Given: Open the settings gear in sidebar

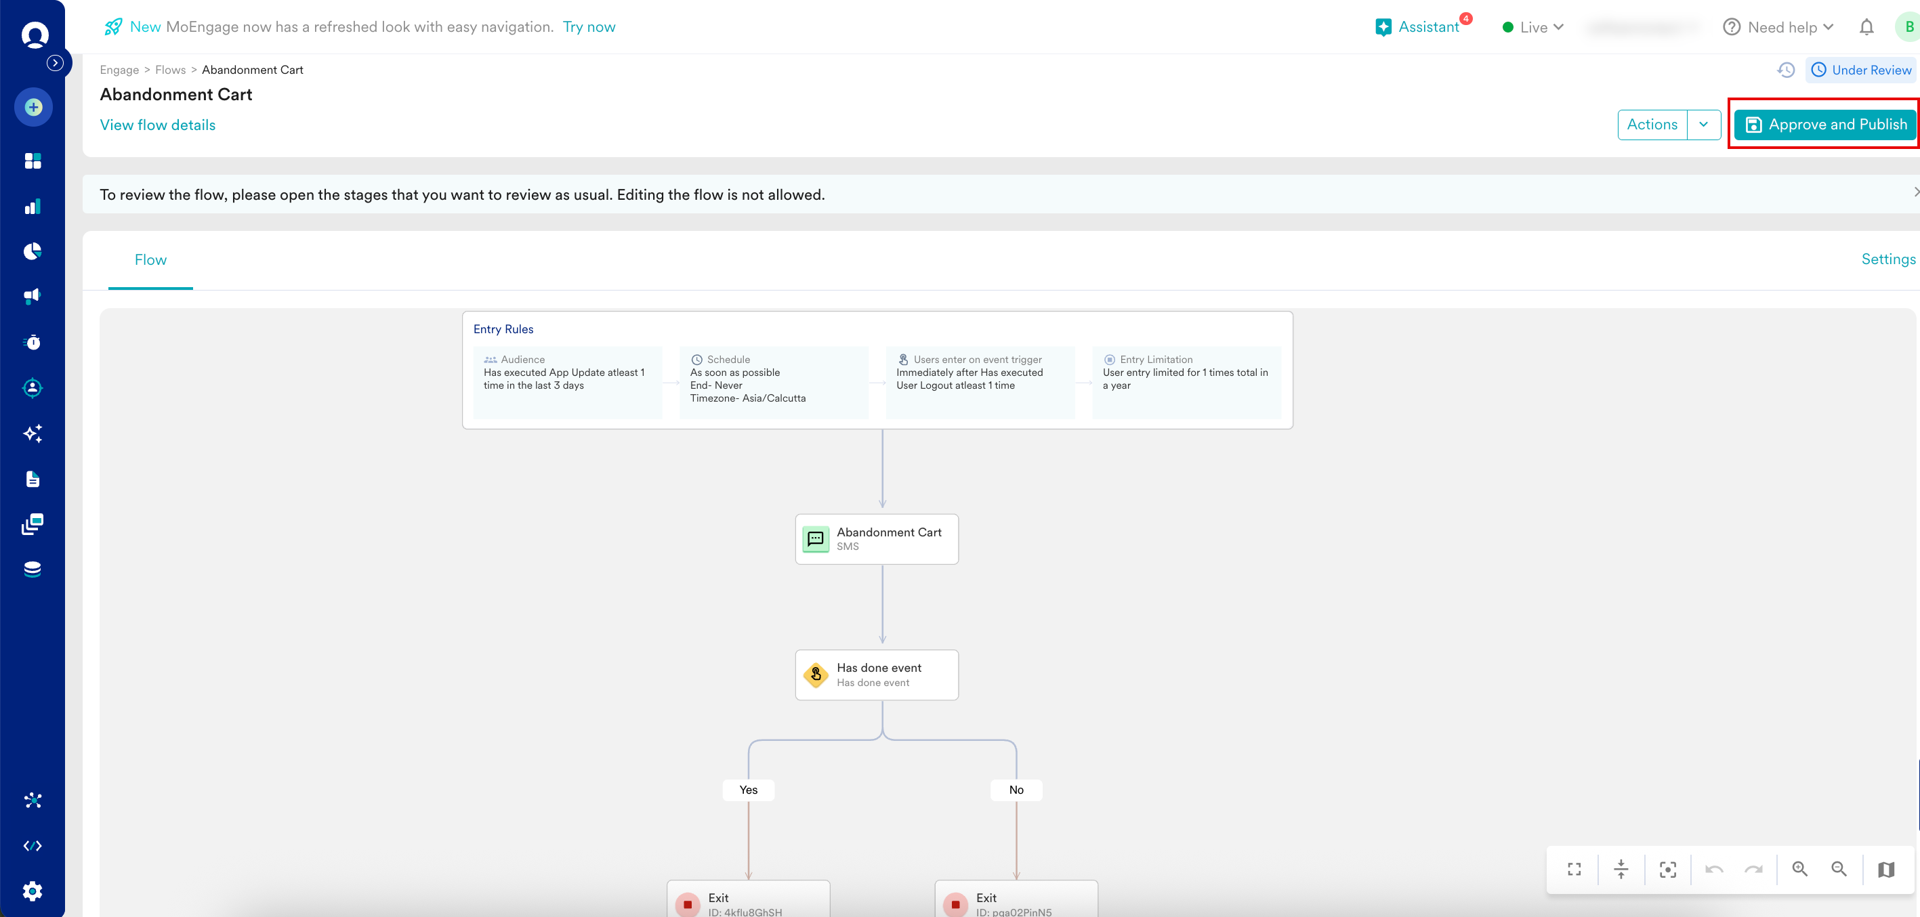Looking at the screenshot, I should [33, 890].
